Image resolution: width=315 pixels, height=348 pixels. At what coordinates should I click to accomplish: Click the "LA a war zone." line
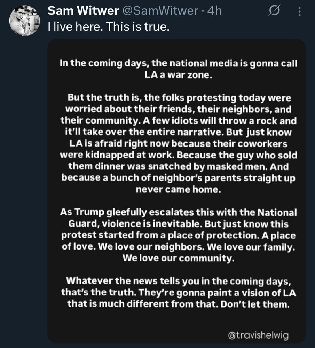(178, 75)
